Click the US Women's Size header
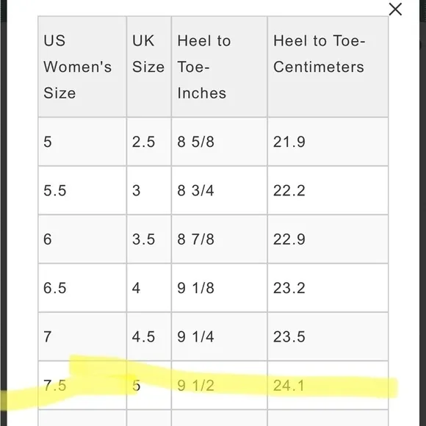426x426 pixels. click(x=82, y=67)
